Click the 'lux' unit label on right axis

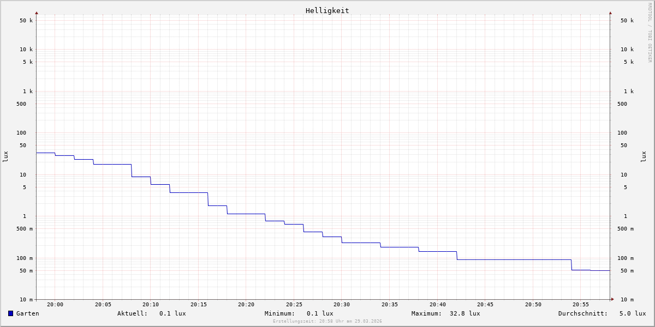pos(644,156)
